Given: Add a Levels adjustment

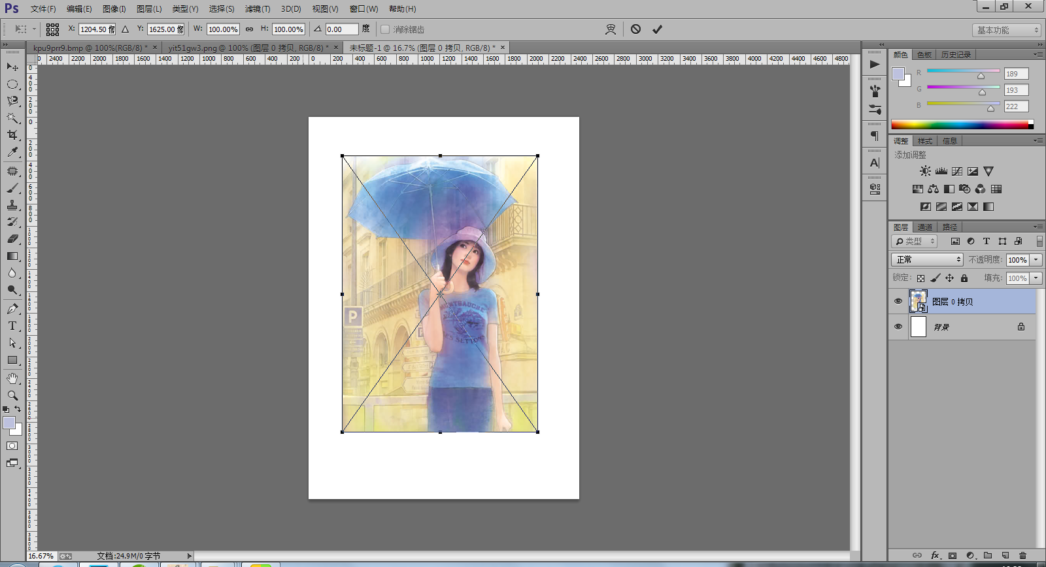Looking at the screenshot, I should [941, 171].
